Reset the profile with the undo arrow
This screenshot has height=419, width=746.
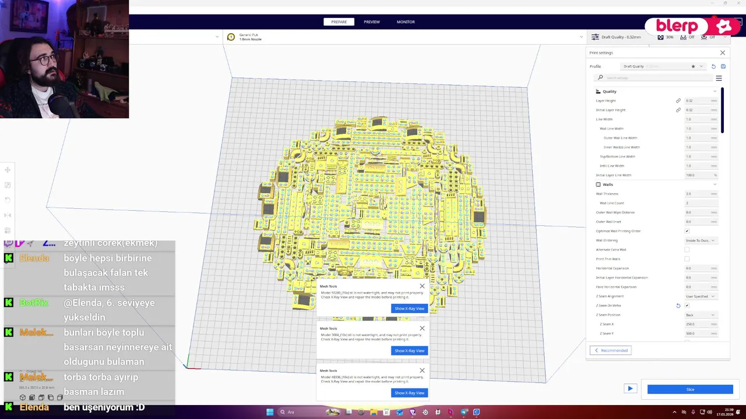click(713, 66)
